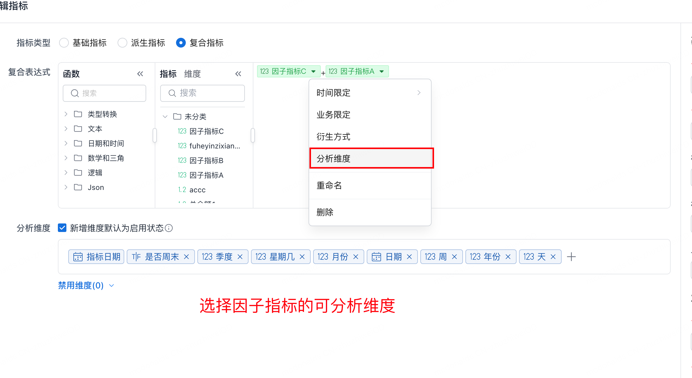Screen dimensions: 692x378
Task: Remove the 年份 dimension tag
Action: [x=508, y=257]
